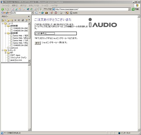Select the 産経新聞 folder
Screen dimensions: 141x135
click(14, 33)
